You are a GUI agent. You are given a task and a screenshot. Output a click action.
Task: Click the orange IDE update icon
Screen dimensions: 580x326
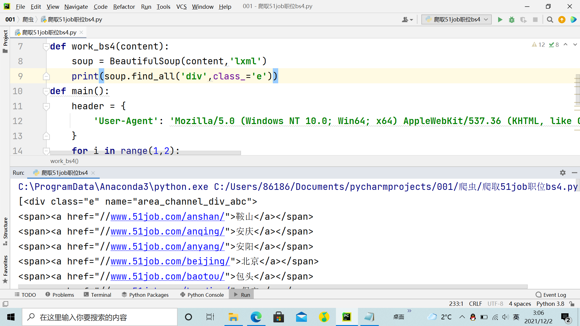pos(562,20)
